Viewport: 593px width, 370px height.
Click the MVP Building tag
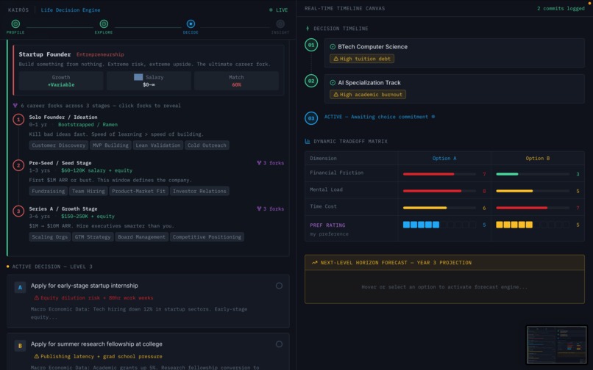pos(110,145)
